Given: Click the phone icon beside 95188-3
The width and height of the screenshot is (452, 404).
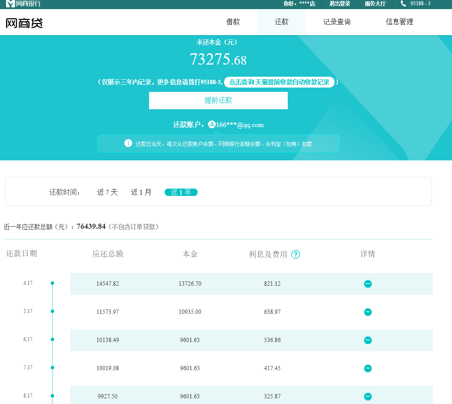Looking at the screenshot, I should pyautogui.click(x=403, y=3).
